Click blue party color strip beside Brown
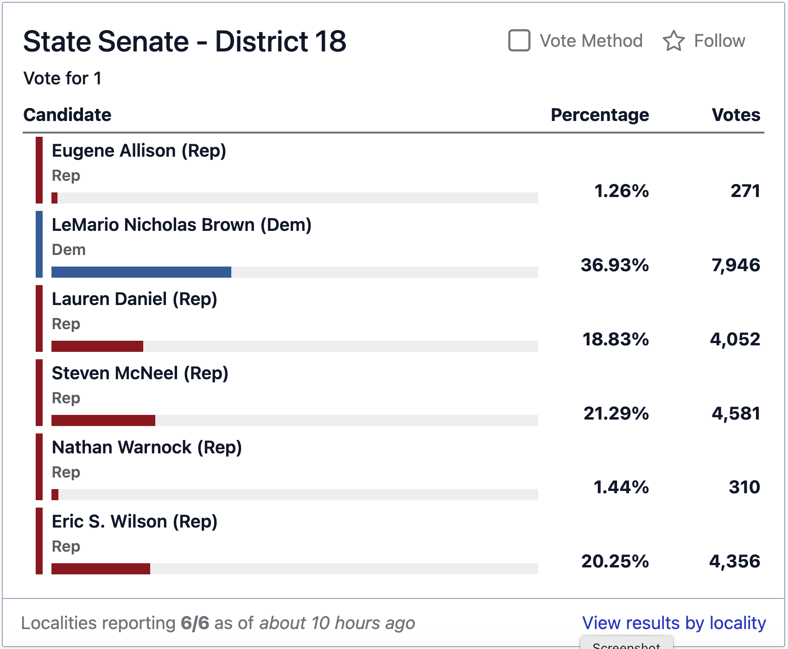The image size is (788, 649). (39, 244)
